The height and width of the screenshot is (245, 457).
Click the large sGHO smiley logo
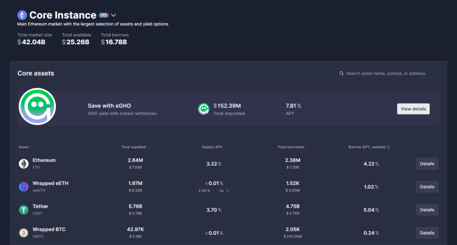(x=37, y=106)
